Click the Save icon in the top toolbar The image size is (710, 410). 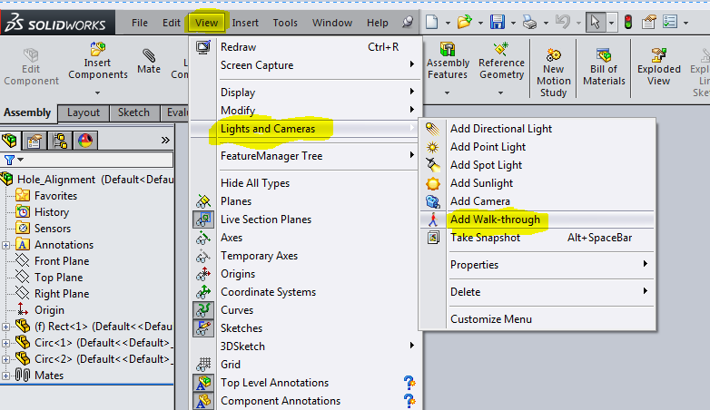click(498, 22)
